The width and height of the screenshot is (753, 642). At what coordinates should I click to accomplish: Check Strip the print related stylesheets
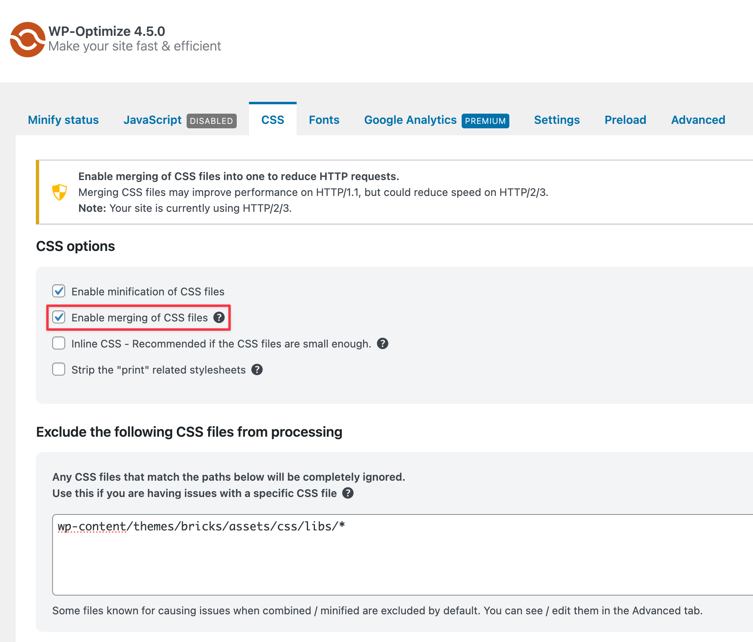pos(59,369)
